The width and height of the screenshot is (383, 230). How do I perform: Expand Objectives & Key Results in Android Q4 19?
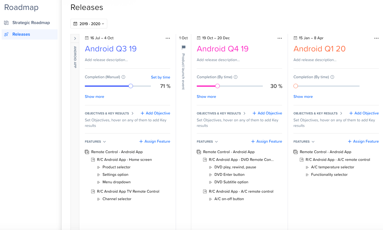pos(244,113)
